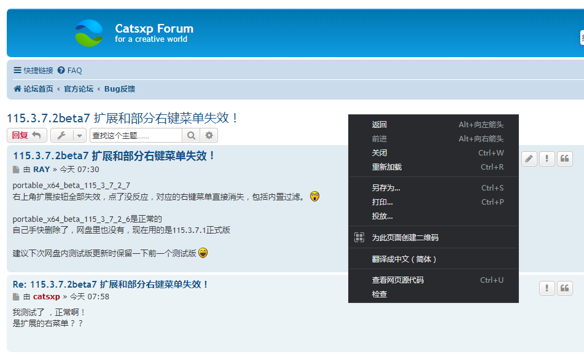Click the text portable_x64_beta_115_3_7_2_7

(71, 185)
